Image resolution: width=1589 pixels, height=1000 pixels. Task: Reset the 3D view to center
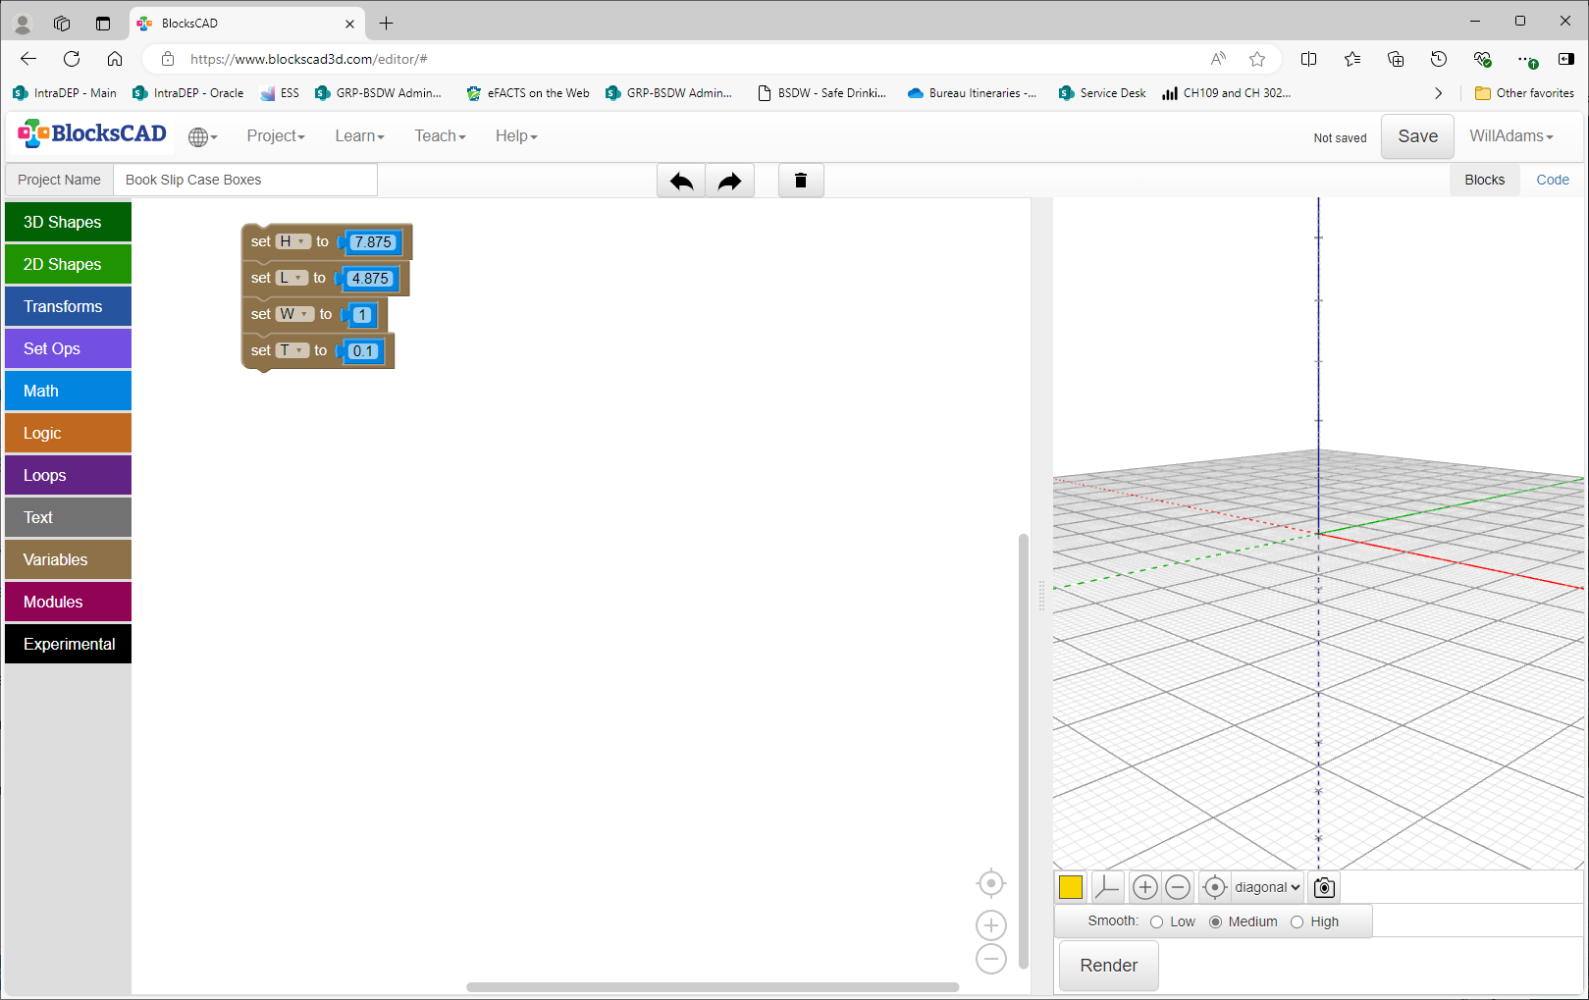coord(1214,887)
